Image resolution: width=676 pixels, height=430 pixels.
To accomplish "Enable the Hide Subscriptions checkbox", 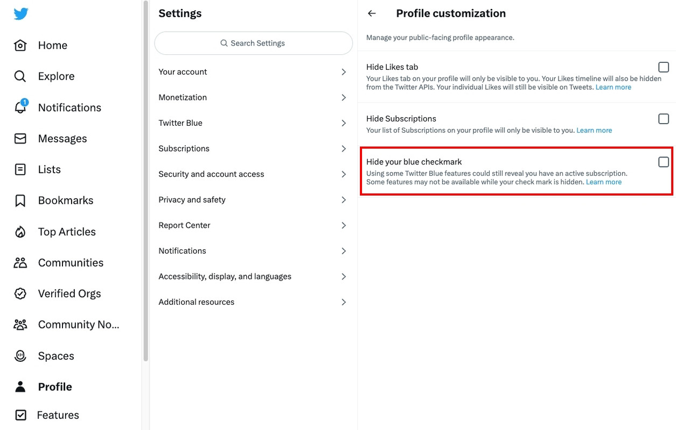I will [664, 119].
